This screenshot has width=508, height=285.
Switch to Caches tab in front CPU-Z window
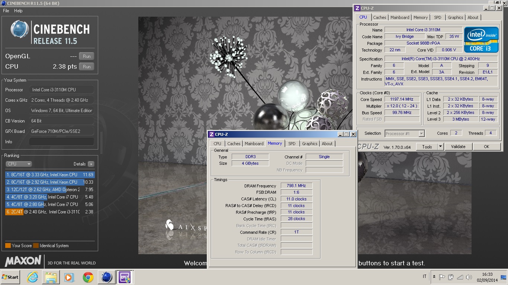(234, 144)
